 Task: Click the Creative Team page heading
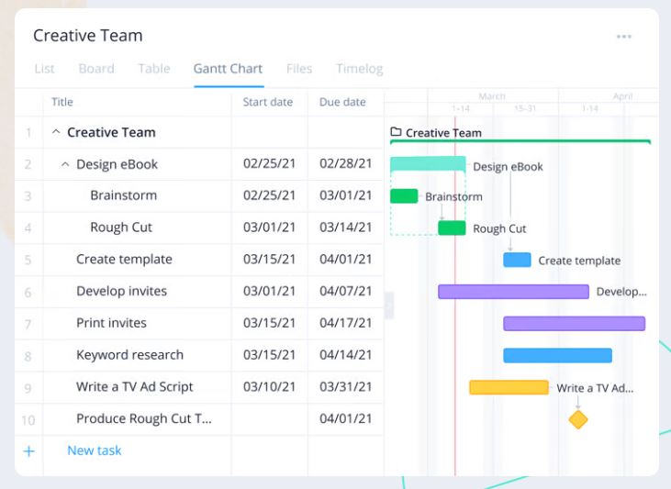tap(88, 36)
